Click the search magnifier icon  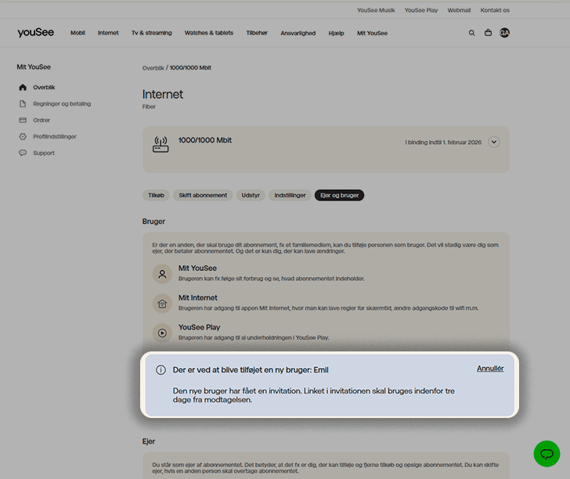(471, 33)
